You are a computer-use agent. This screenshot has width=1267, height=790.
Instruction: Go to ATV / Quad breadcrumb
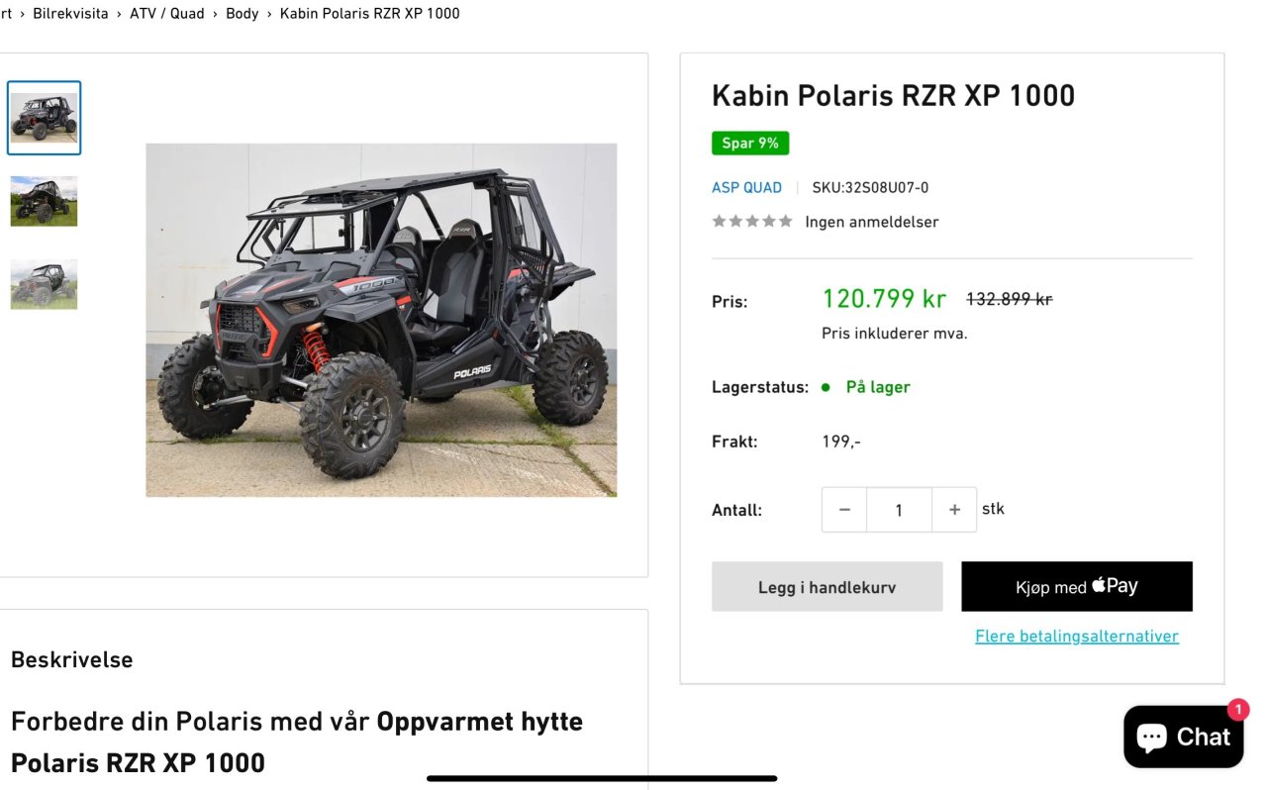point(167,13)
